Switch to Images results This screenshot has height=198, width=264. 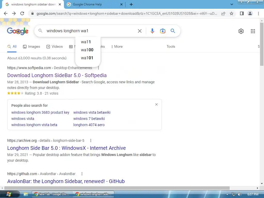point(31,47)
